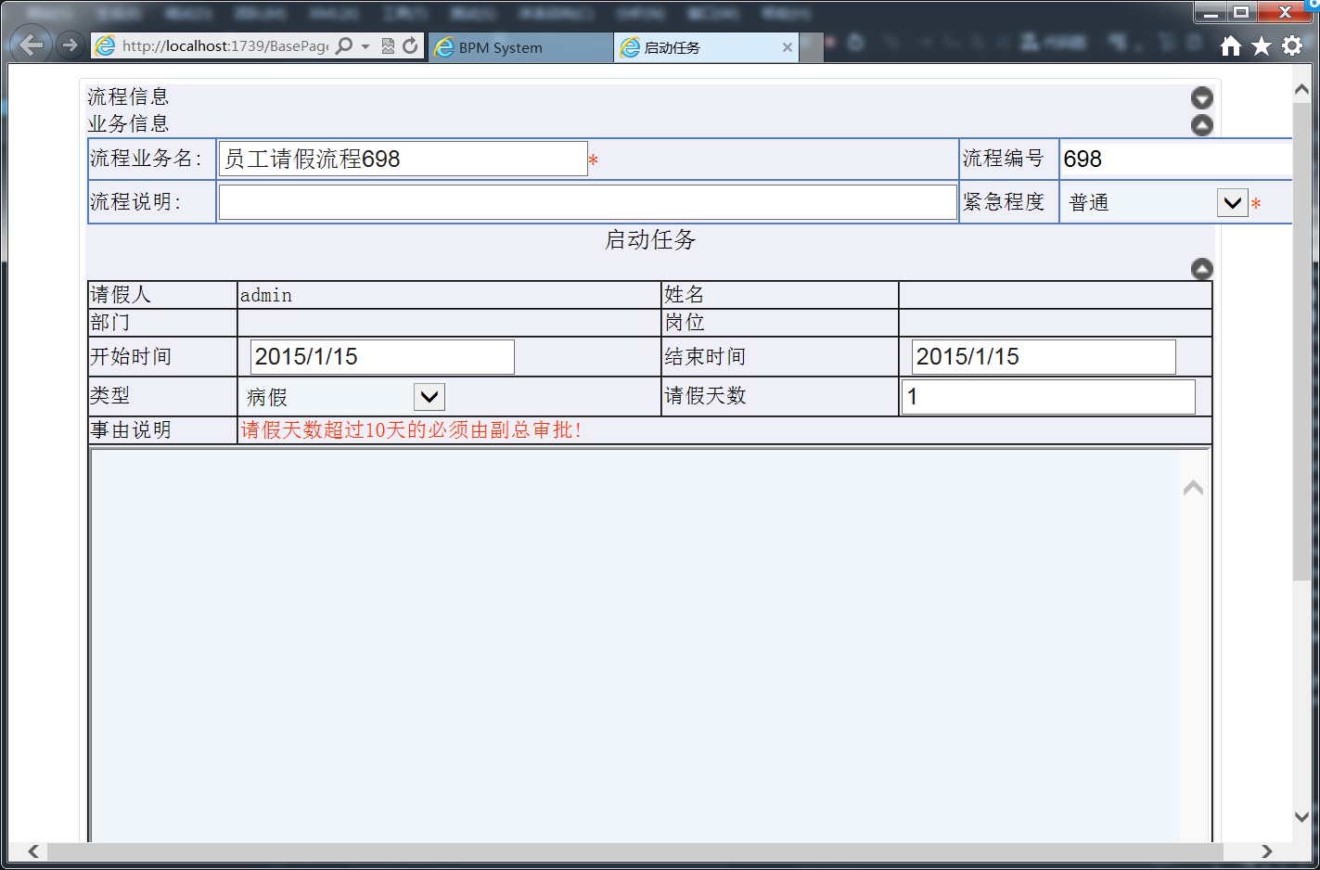This screenshot has width=1320, height=870.
Task: Show address bar autocomplete dropdown arrow
Action: [365, 45]
